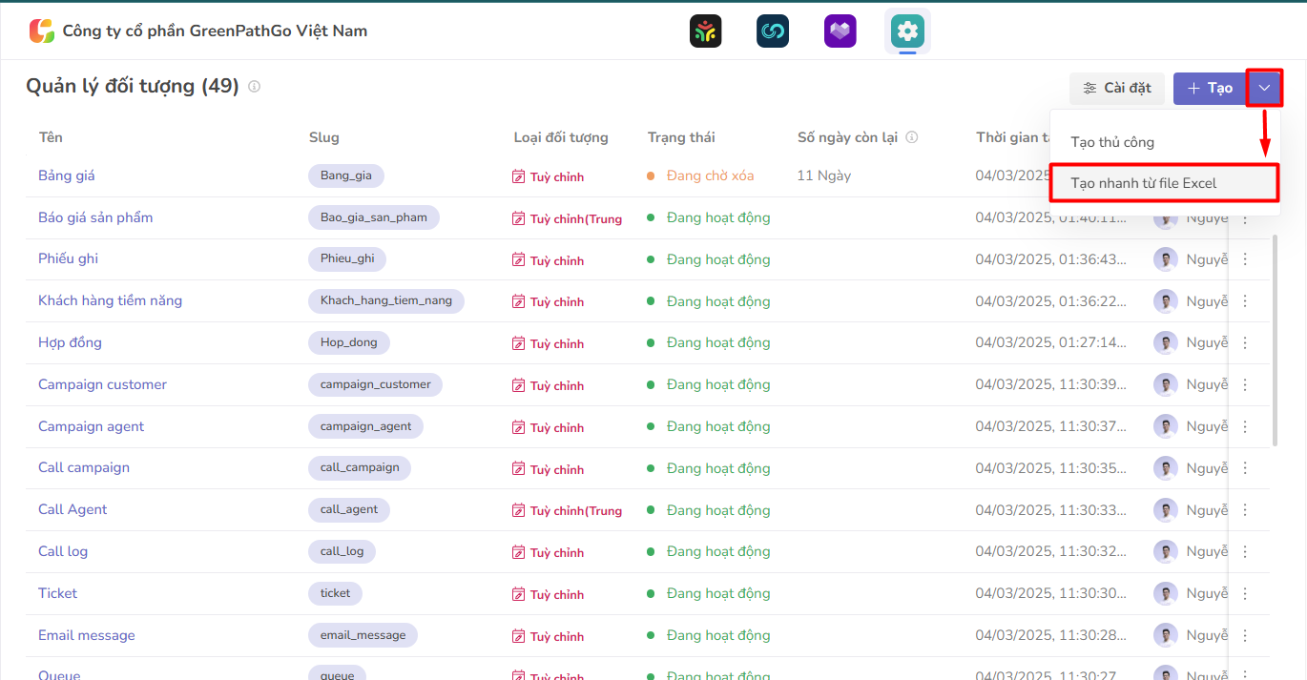The height and width of the screenshot is (680, 1307).
Task: Click the 11 Ngày remaining days cell
Action: click(824, 175)
